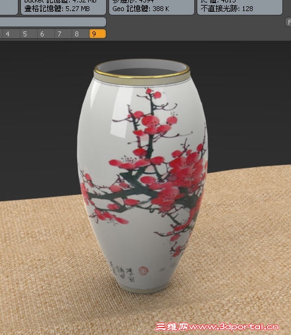Click the 畫格記憶體: 5.27 MB statistic
Viewport: 291px width, 335px height.
tap(57, 9)
